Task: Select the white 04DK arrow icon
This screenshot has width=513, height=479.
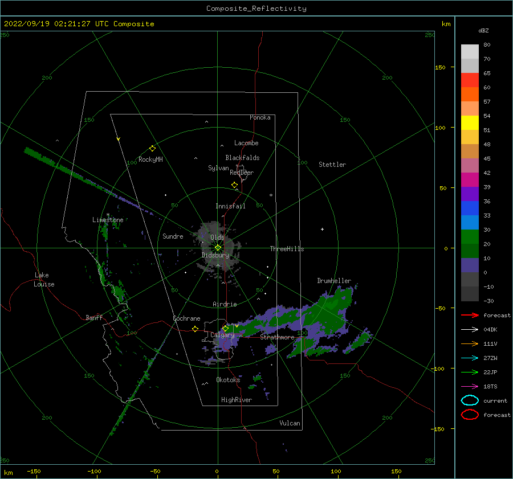Action: click(x=470, y=330)
